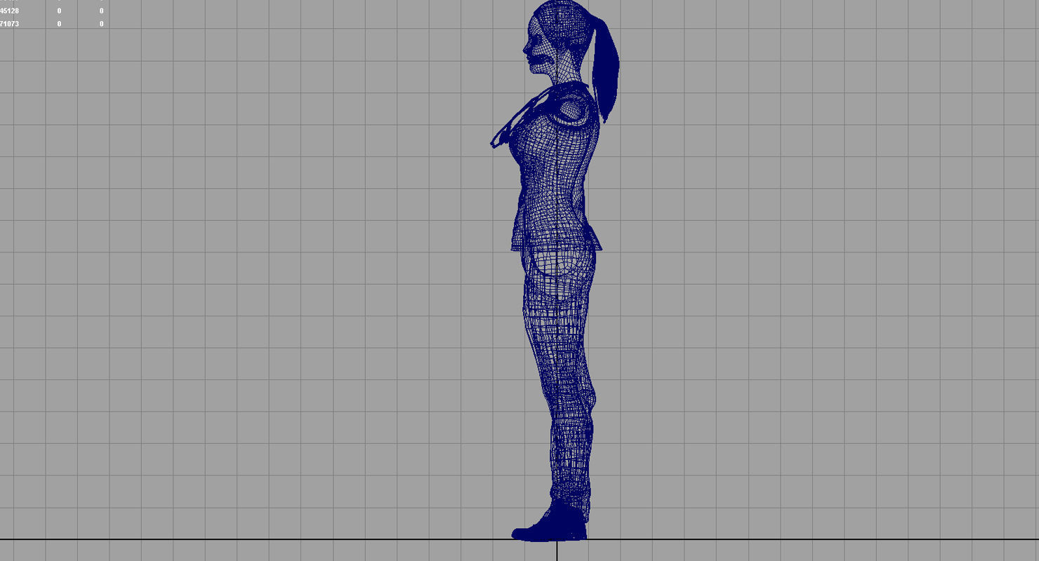
Task: Click the poly count value 45128
Action: [9, 11]
